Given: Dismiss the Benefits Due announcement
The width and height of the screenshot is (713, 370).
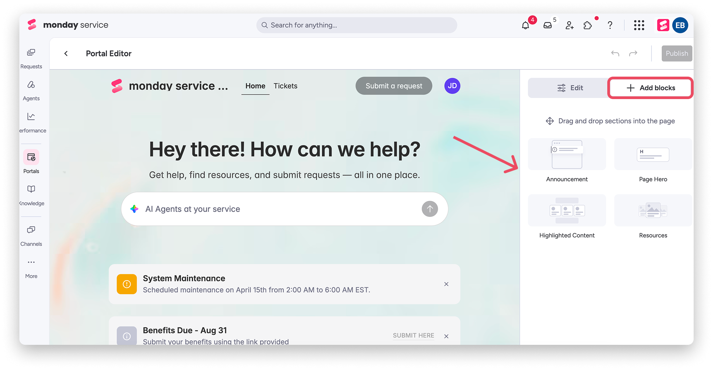Looking at the screenshot, I should 447,336.
